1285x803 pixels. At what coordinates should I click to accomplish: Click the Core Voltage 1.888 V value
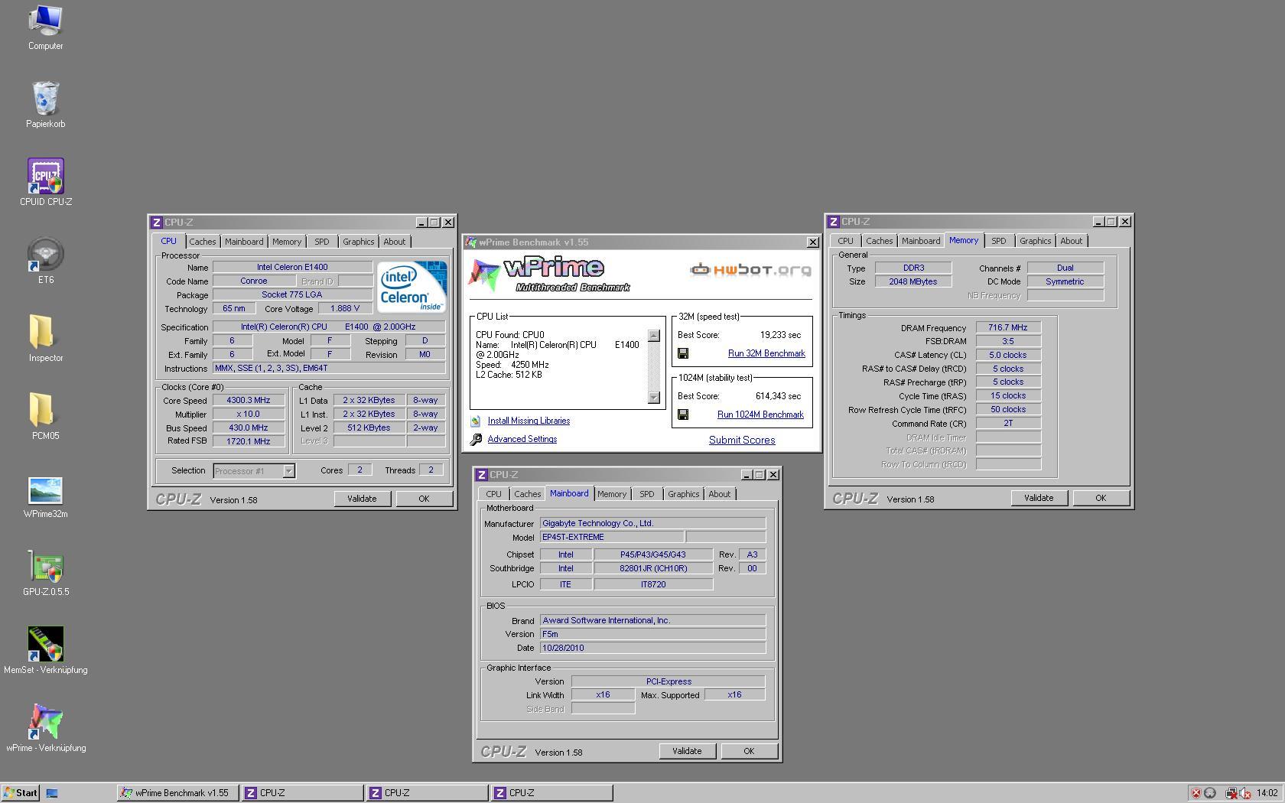[345, 308]
